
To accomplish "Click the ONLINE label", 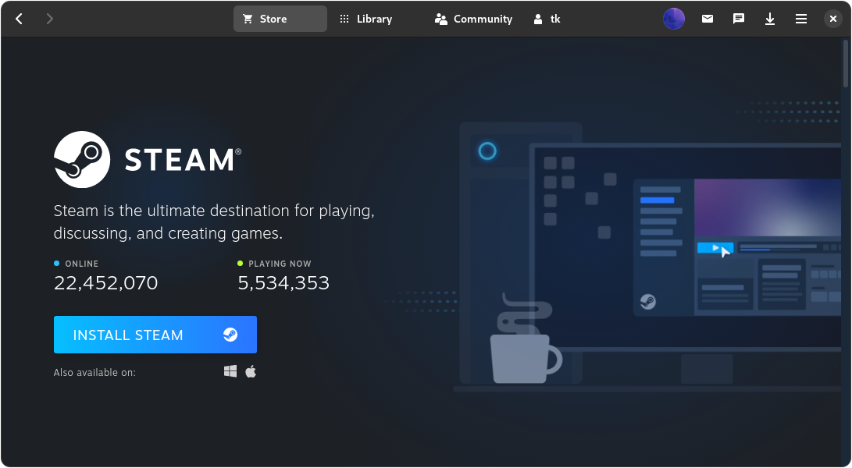I will coord(82,264).
